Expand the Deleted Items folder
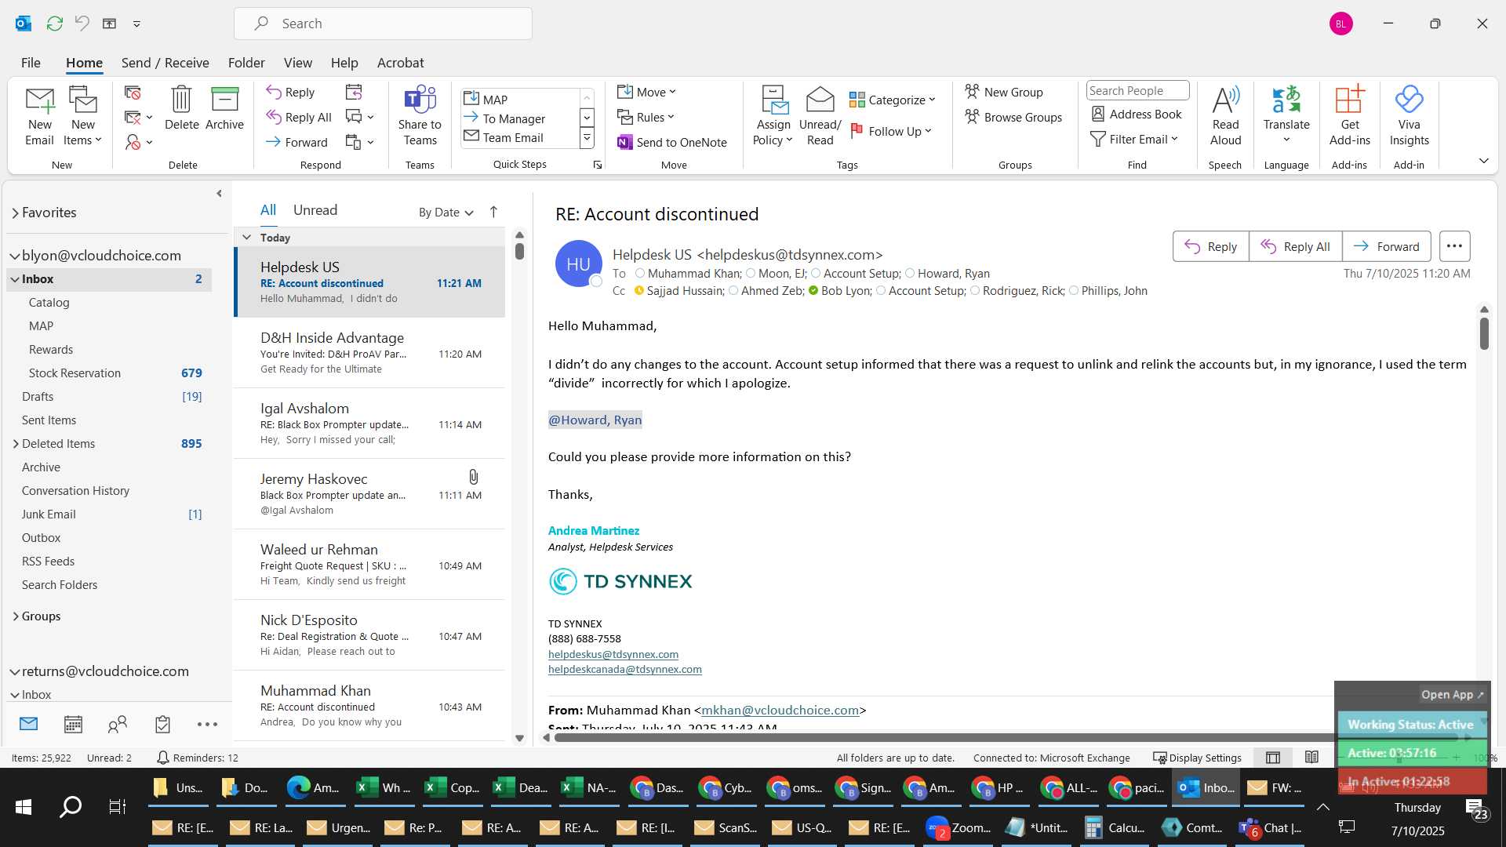This screenshot has height=847, width=1506. (x=15, y=444)
